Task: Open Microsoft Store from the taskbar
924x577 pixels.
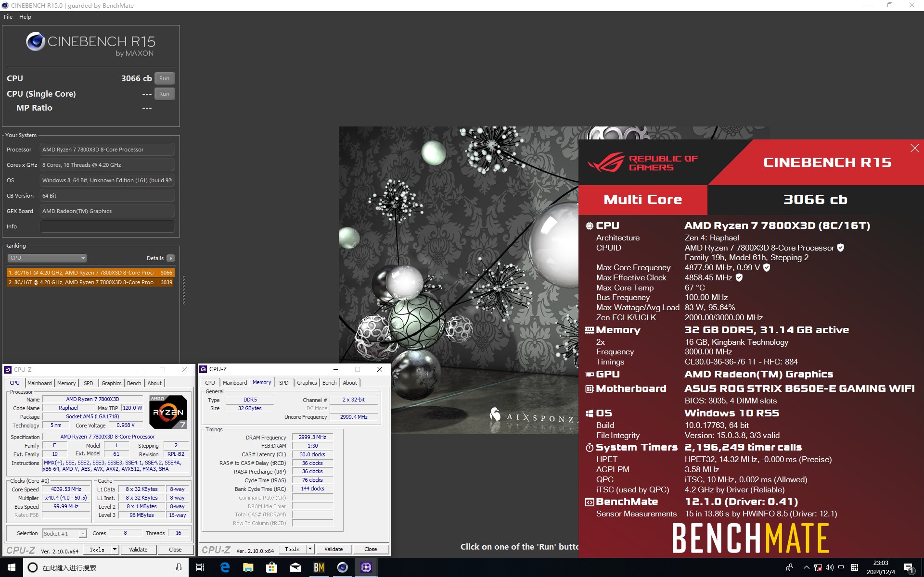Action: [272, 567]
